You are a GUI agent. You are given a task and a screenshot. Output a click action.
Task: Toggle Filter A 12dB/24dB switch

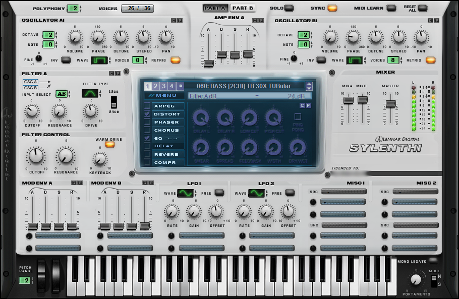(113, 102)
